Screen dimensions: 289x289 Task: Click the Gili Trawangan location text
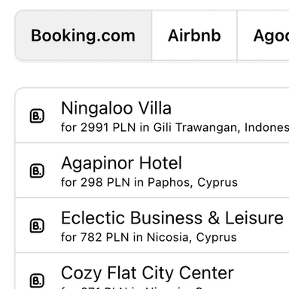pos(195,127)
